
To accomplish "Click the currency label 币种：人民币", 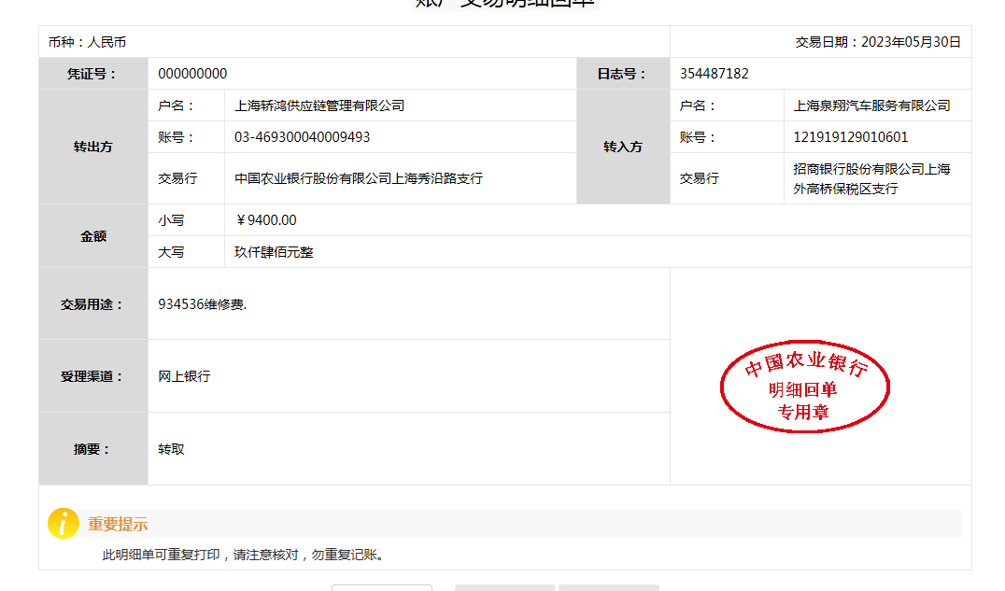I will coord(88,42).
